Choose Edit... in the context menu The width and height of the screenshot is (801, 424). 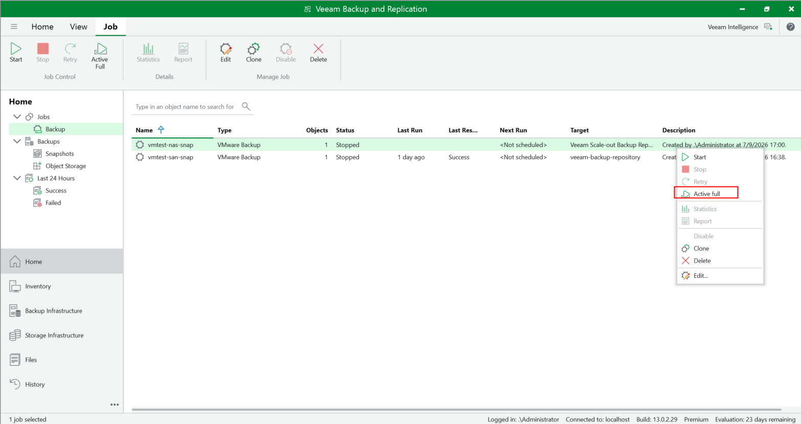tap(720, 275)
